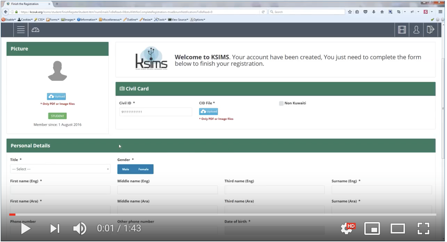Open the OneNote clipper extension
The image size is (447, 242).
(390, 12)
